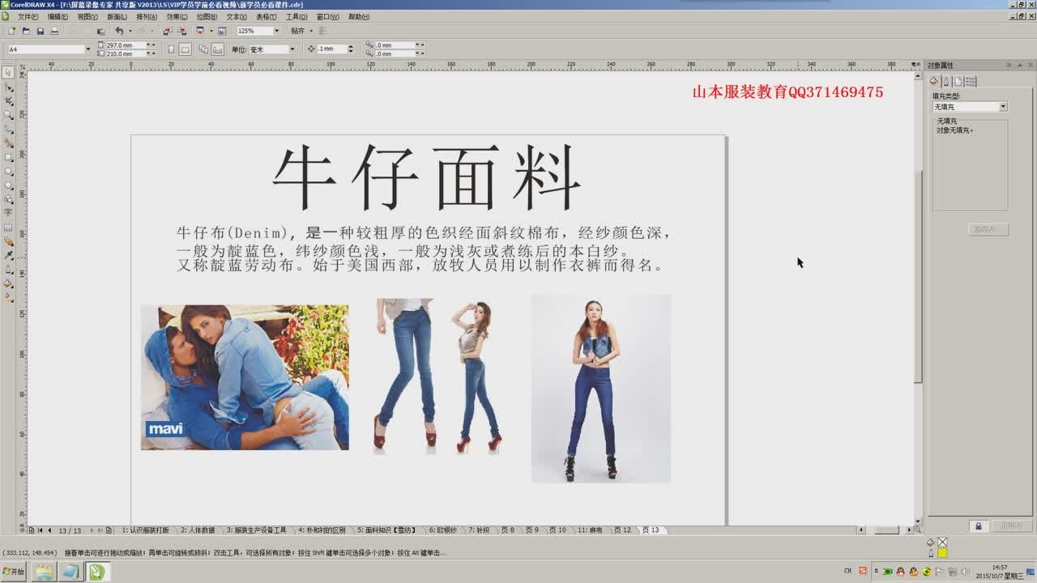Select the Smart fill tool
The height and width of the screenshot is (583, 1037).
pyautogui.click(x=9, y=143)
